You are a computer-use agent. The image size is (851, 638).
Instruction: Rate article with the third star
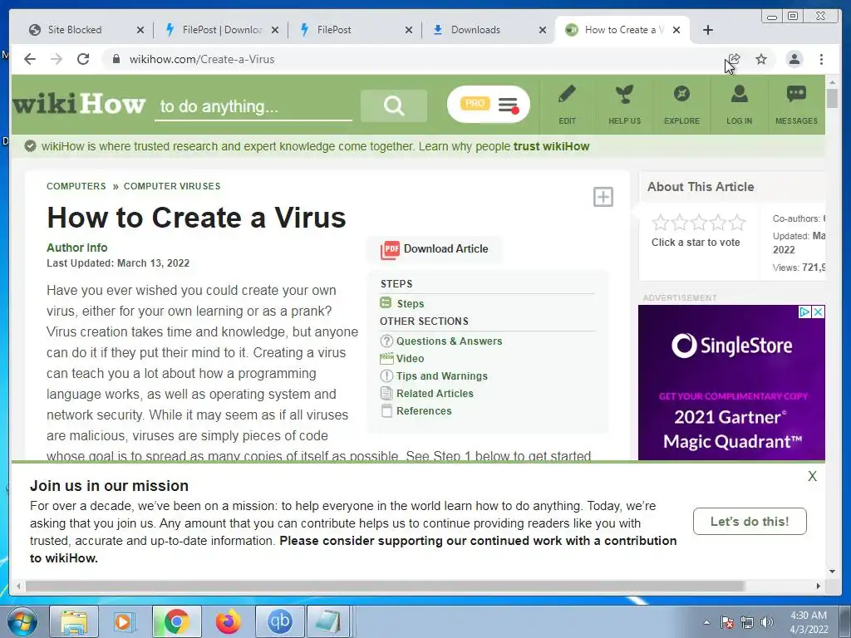tap(699, 223)
